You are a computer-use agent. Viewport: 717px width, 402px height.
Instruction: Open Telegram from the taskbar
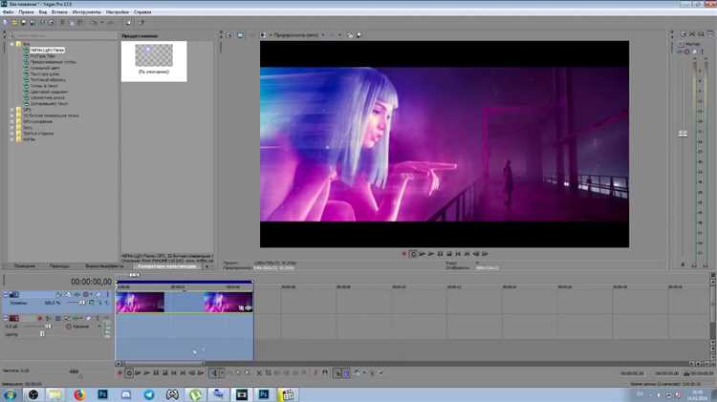coord(149,393)
